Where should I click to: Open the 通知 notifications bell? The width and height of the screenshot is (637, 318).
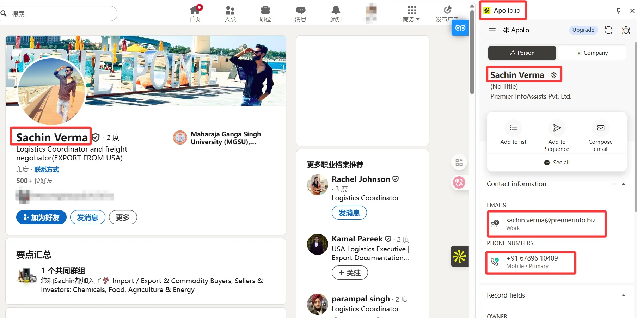pyautogui.click(x=336, y=14)
